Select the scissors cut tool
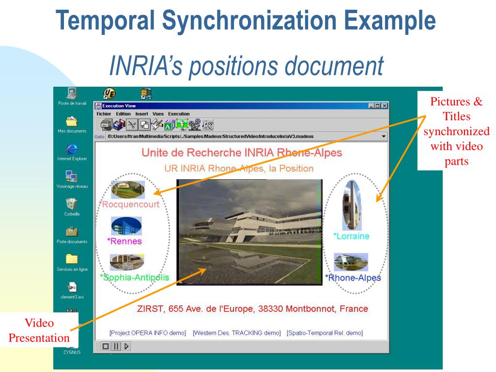 click(x=132, y=124)
